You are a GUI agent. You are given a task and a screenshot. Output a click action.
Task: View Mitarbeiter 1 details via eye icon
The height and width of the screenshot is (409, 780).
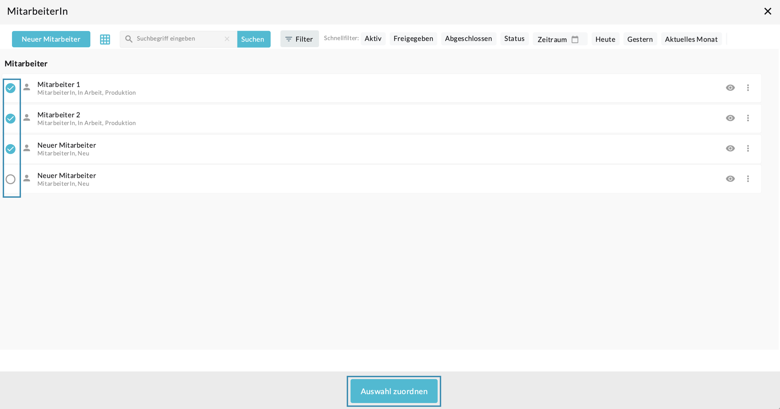pos(730,88)
